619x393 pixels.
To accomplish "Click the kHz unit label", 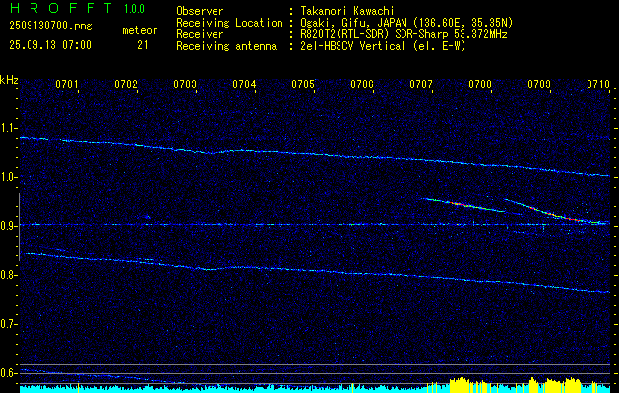I will click(x=10, y=80).
